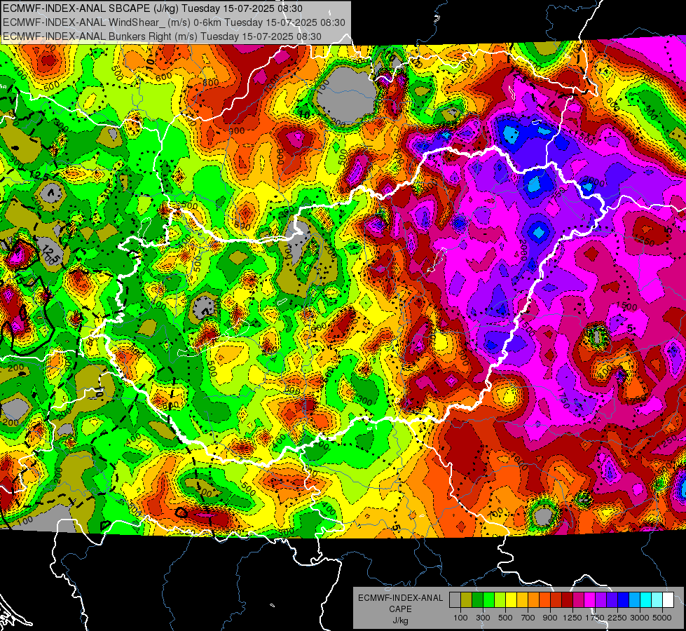Click the ECMWF-INDEX-ANAL legend title
The width and height of the screenshot is (686, 631).
(x=401, y=598)
